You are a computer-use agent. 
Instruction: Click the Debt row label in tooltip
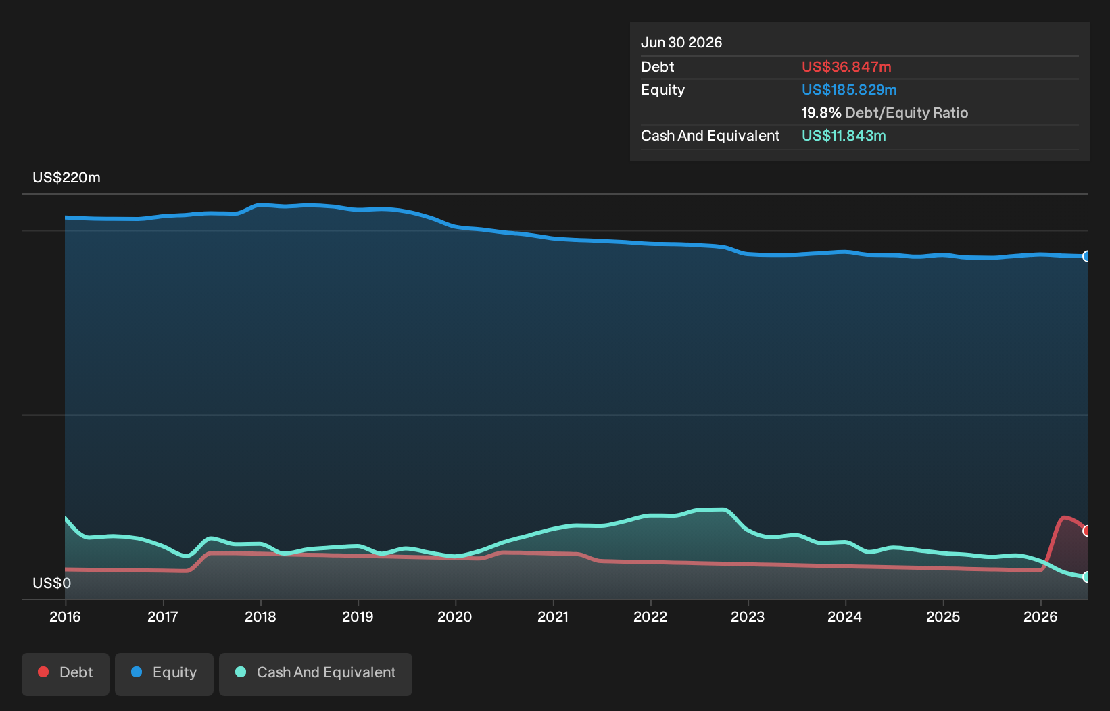tap(658, 67)
